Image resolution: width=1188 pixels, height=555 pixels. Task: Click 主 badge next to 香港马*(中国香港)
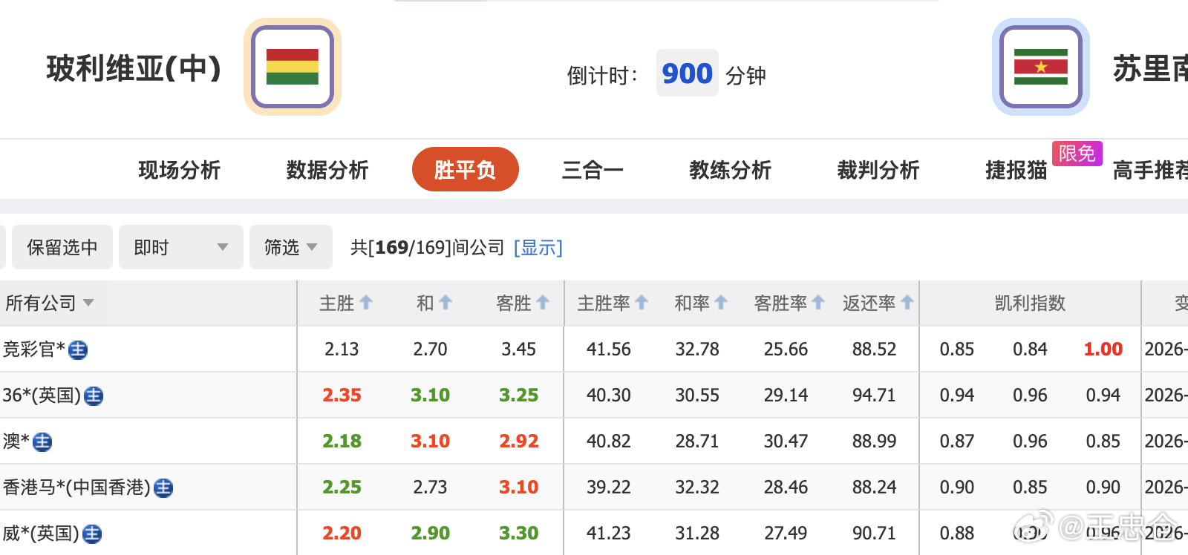163,488
